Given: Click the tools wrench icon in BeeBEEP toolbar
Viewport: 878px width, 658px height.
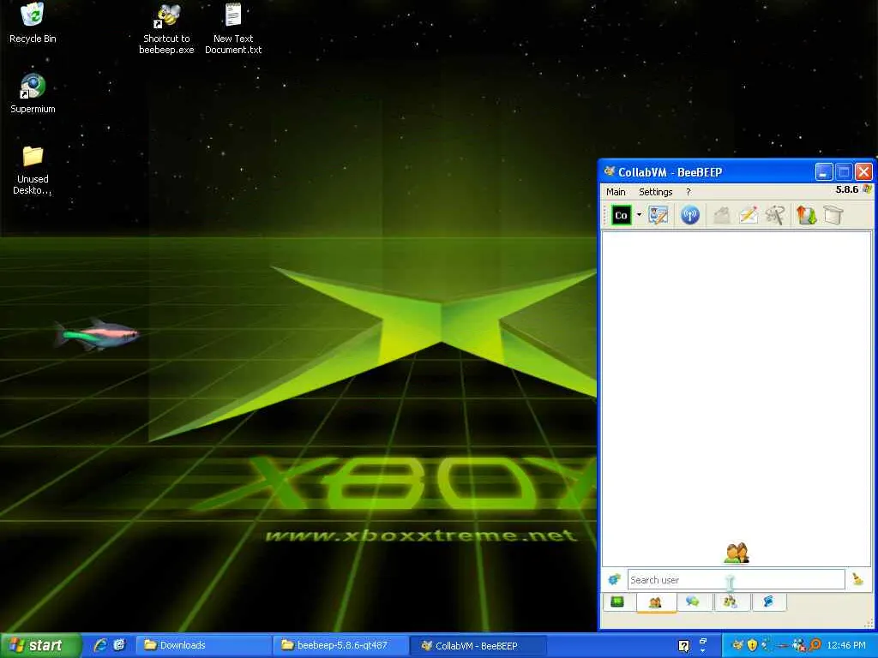Looking at the screenshot, I should pyautogui.click(x=775, y=215).
